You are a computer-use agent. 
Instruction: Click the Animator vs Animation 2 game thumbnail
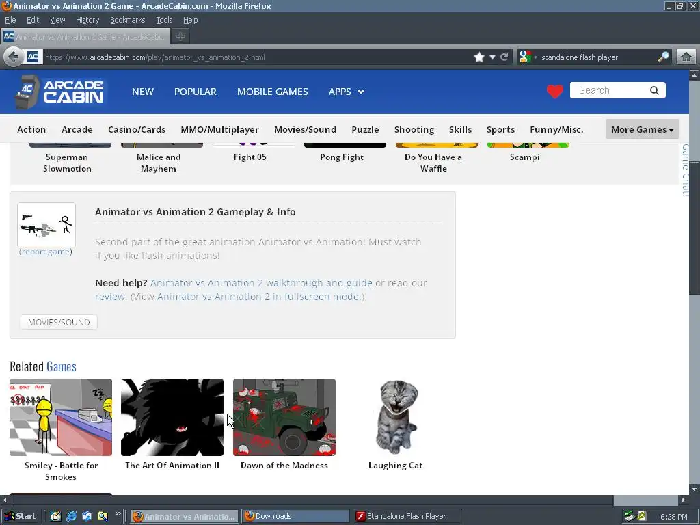click(46, 224)
